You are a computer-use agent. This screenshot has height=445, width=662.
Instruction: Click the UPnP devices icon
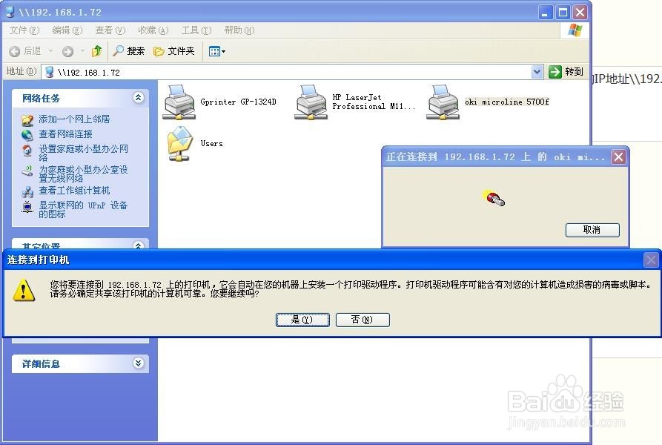click(x=27, y=207)
